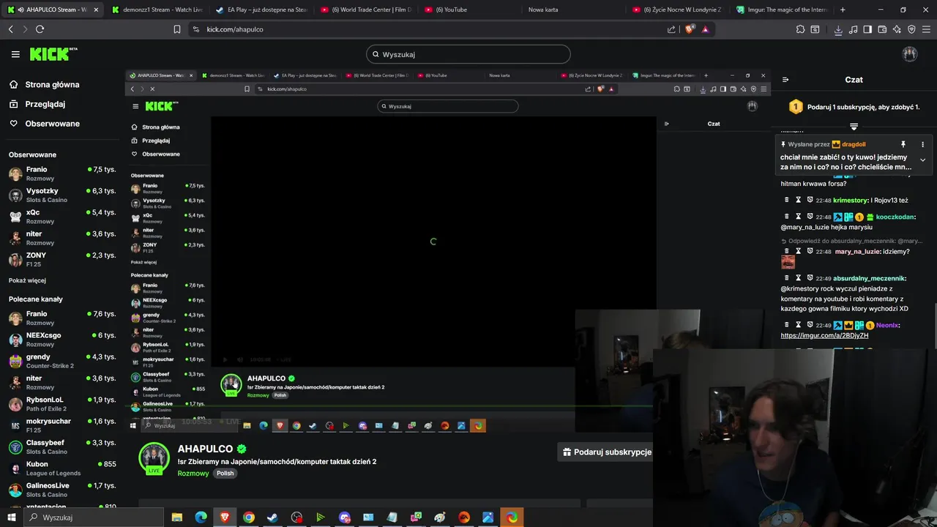
Task: Delete mary_na_luzie's message with trash icon
Action: [787, 251]
